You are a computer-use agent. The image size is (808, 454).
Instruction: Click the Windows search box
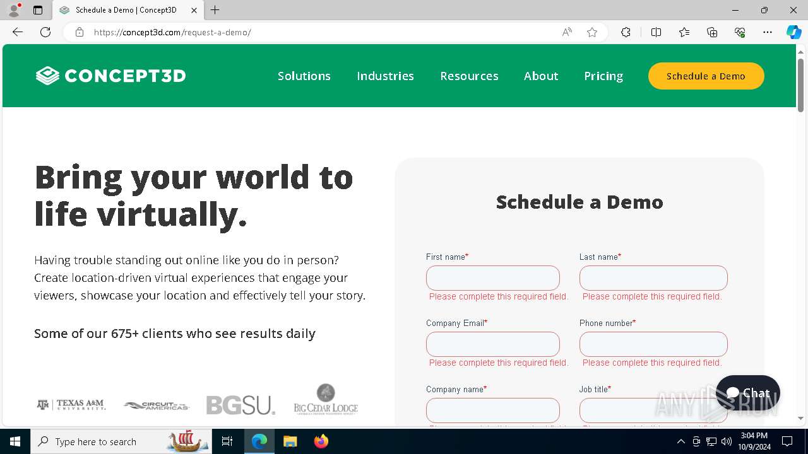click(121, 441)
